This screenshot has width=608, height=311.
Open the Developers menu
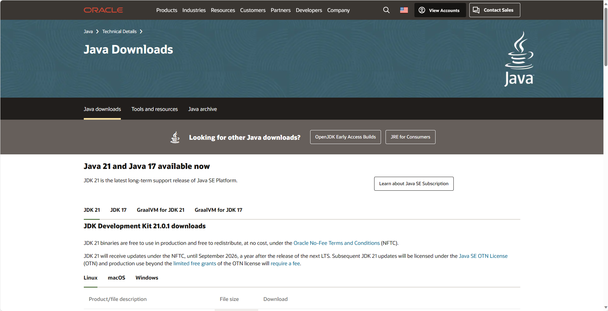pos(309,10)
